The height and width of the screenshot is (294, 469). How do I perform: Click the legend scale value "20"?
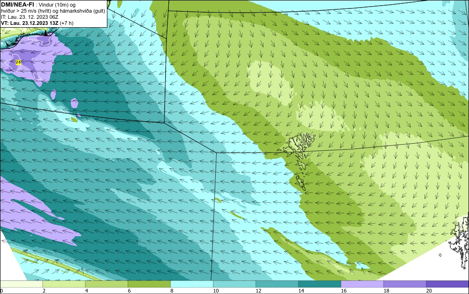tap(429, 291)
